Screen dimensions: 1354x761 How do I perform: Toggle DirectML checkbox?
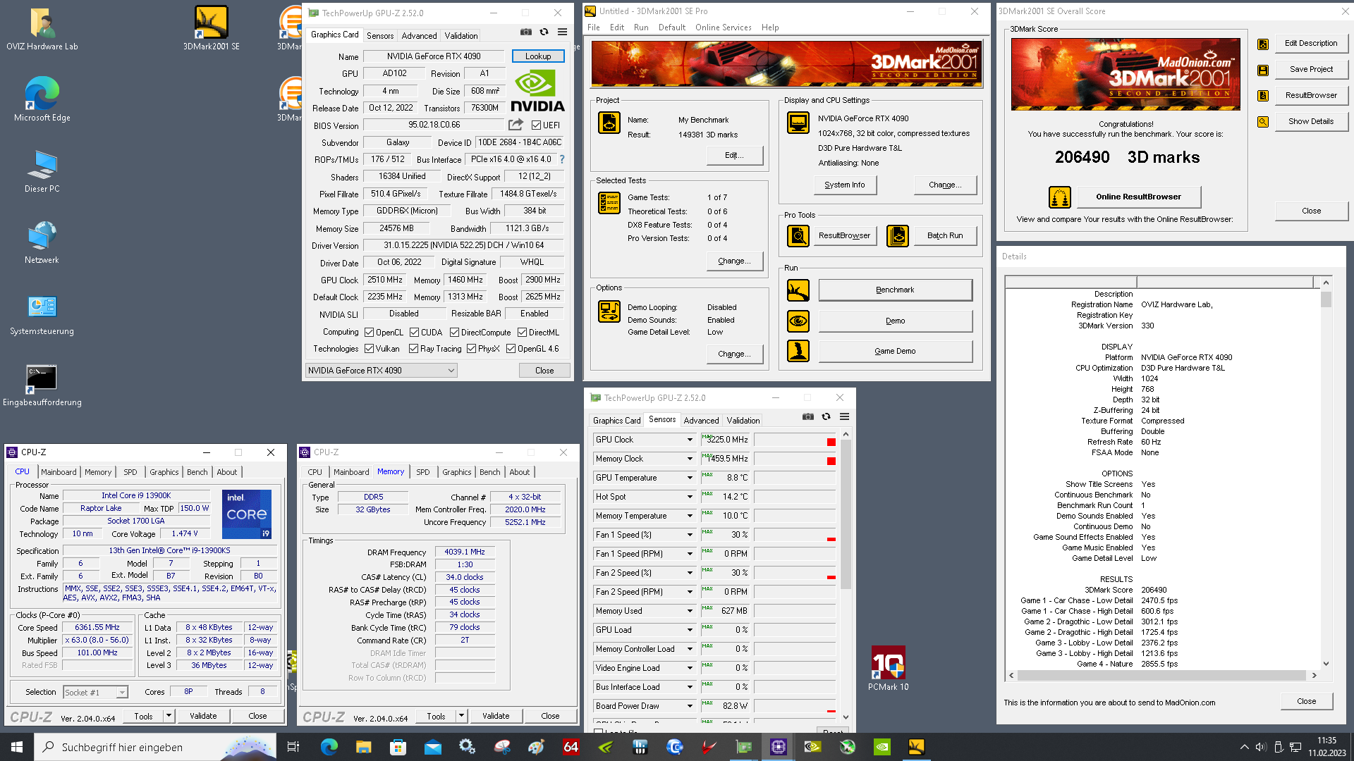point(522,333)
